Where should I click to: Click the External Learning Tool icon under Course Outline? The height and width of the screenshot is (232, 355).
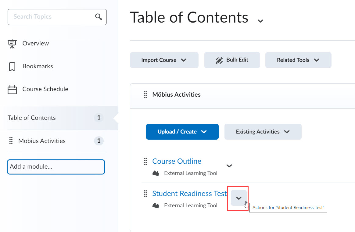tap(156, 173)
